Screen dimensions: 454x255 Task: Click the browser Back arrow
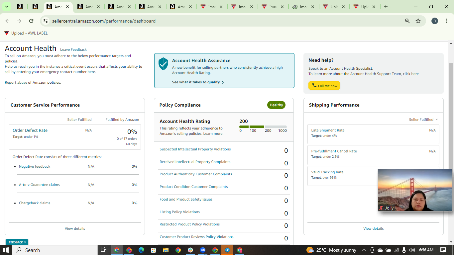point(7,21)
